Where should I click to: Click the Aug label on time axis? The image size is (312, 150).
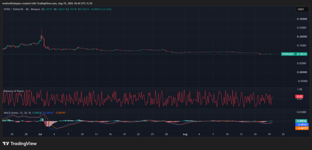(x=185, y=134)
